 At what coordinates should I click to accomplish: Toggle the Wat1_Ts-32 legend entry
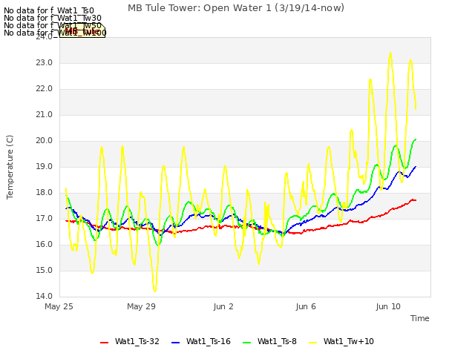tap(130, 341)
